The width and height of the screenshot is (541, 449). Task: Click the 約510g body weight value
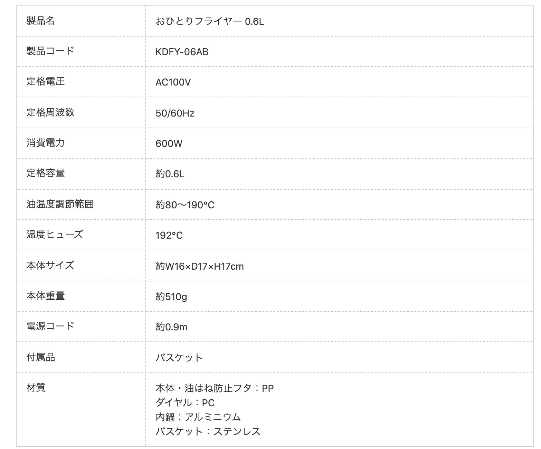coord(171,296)
